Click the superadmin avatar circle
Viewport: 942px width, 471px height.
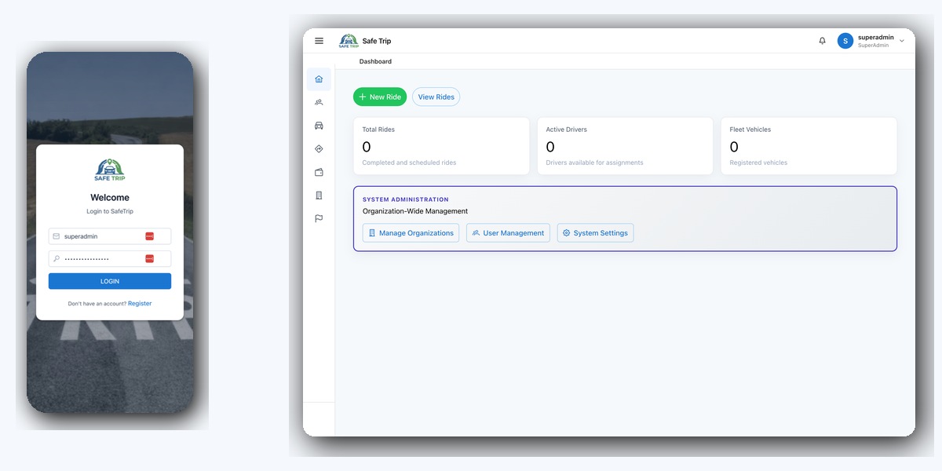845,41
